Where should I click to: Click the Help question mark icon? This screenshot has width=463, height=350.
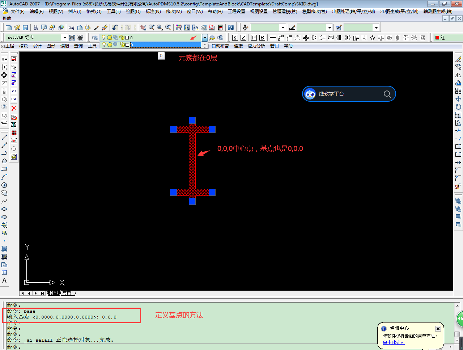(x=230, y=28)
